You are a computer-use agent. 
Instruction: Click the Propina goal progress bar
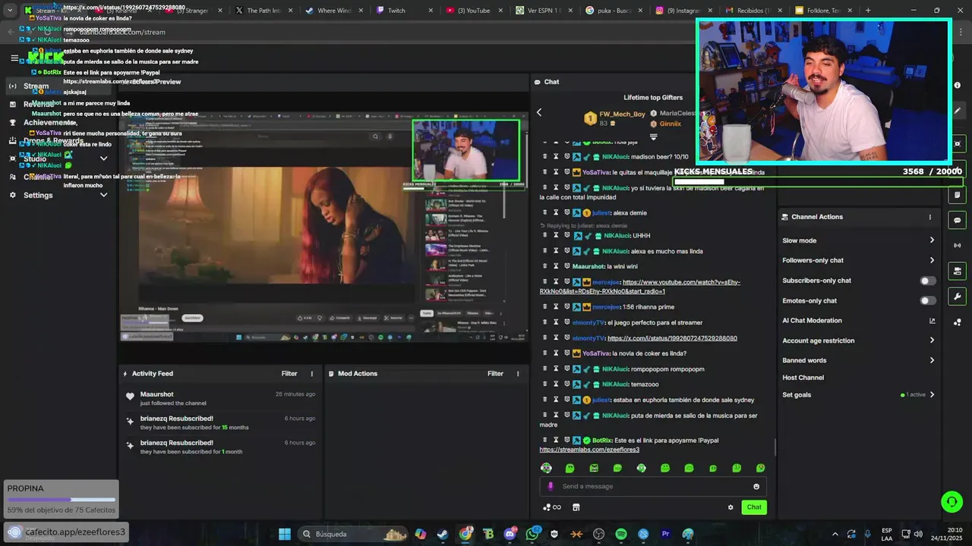[62, 500]
